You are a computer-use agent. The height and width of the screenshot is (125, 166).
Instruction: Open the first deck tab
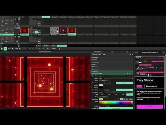(x=46, y=46)
